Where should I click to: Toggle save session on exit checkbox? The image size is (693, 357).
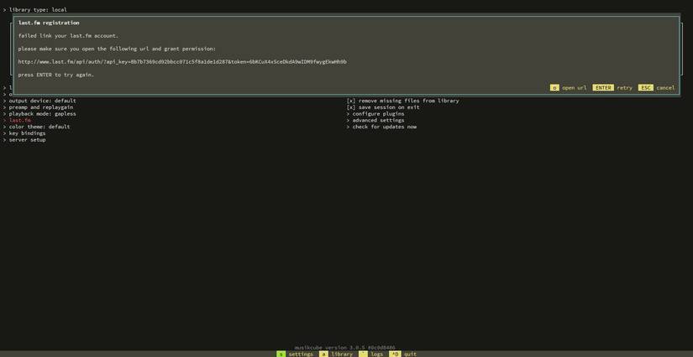pos(383,107)
